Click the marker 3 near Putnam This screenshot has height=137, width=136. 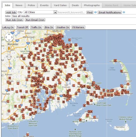[10, 78]
